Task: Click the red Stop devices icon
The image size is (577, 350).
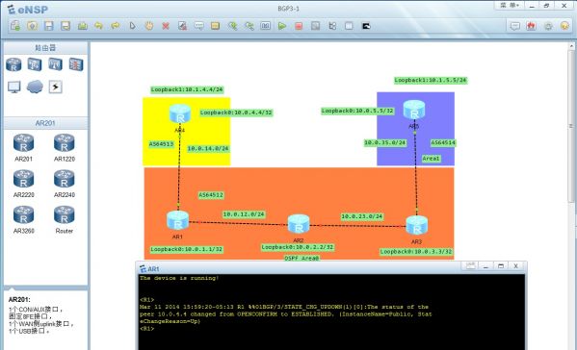Action: pos(299,26)
